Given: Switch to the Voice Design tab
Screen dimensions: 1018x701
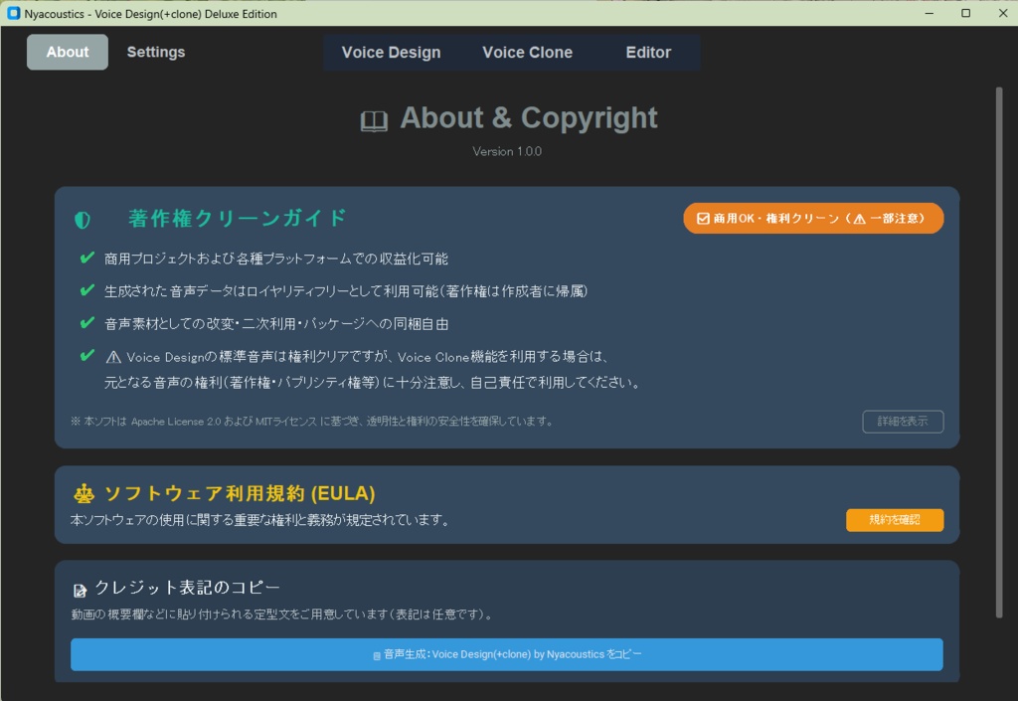Looking at the screenshot, I should [x=392, y=52].
